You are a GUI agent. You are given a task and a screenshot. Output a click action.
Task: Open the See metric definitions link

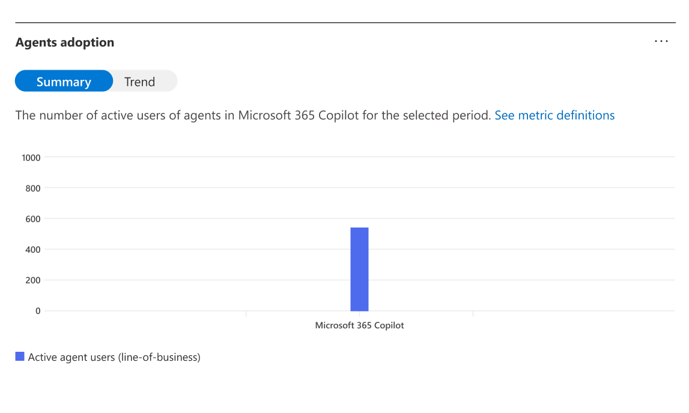pyautogui.click(x=554, y=115)
